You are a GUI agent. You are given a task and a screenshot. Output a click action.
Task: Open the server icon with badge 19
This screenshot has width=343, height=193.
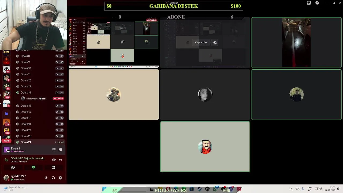tap(6, 87)
